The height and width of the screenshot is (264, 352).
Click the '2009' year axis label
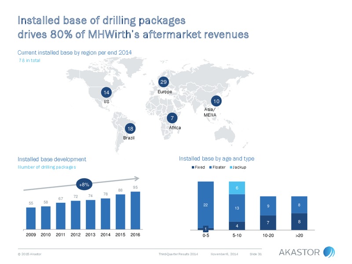31,235
